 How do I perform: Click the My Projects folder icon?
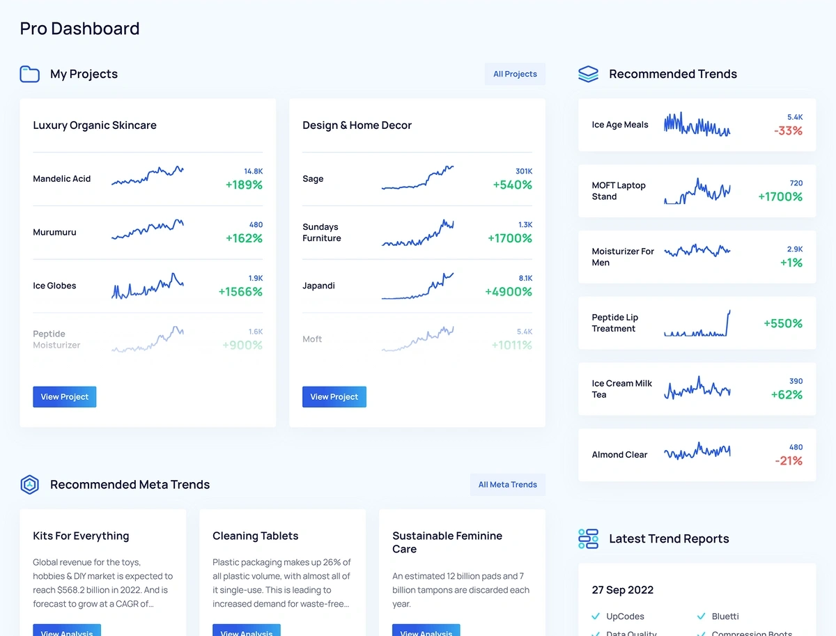29,74
